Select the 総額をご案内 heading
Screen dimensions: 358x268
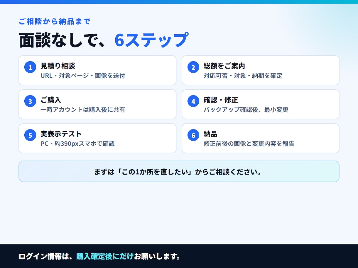(x=224, y=66)
